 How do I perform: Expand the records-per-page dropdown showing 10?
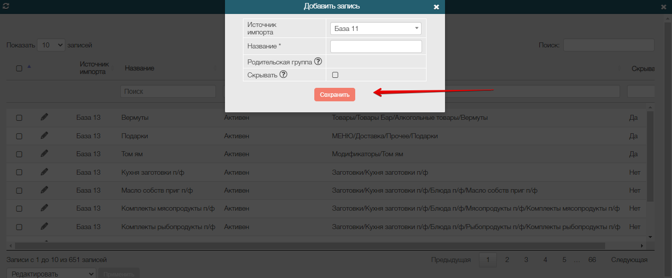click(51, 45)
